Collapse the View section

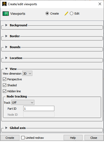coord(6,69)
